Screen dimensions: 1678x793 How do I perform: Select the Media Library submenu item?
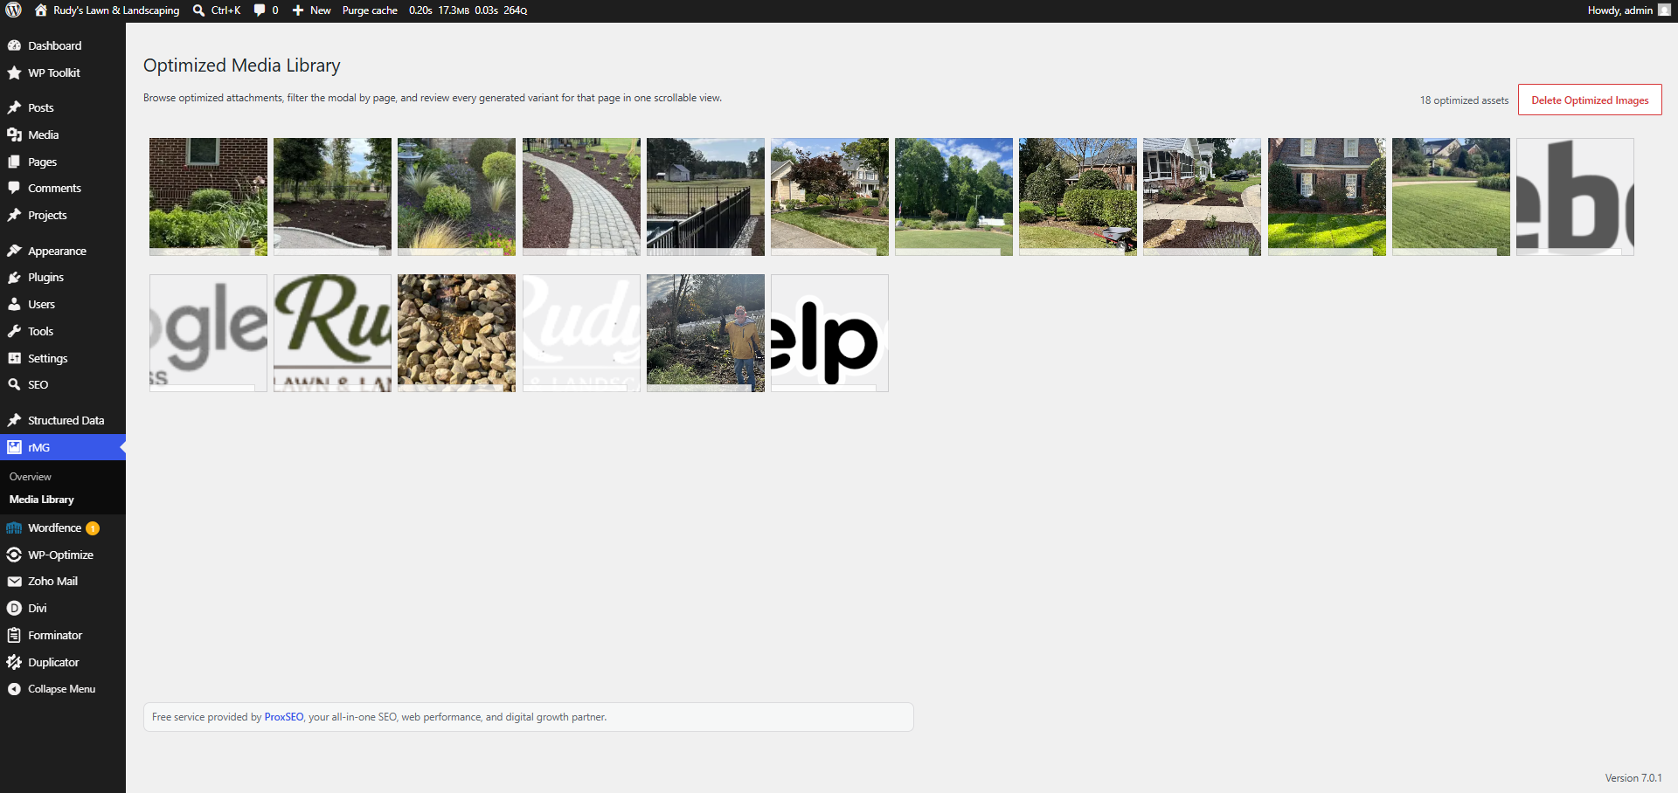pyautogui.click(x=42, y=500)
